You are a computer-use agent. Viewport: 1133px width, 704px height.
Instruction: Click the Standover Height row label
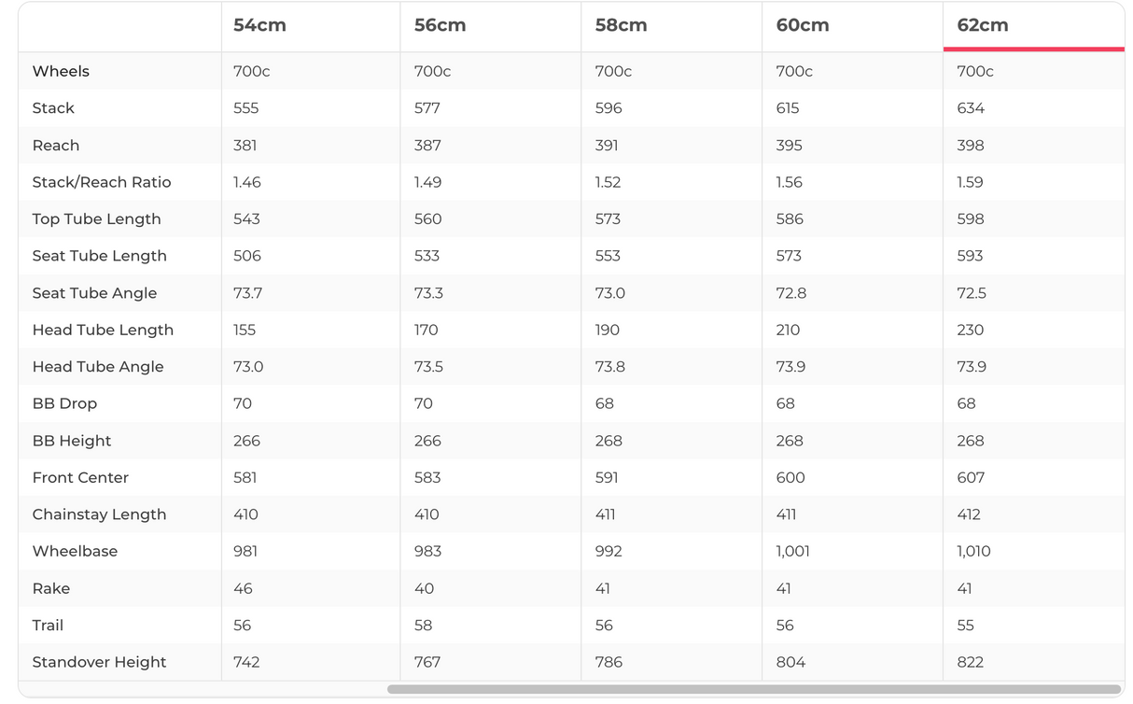[99, 662]
